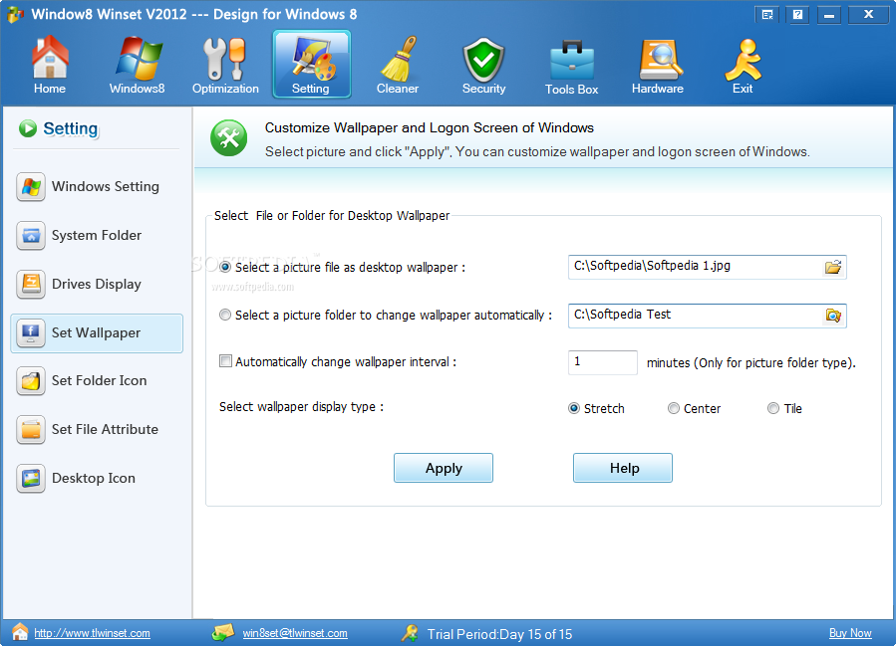Click the interval minutes input field
The width and height of the screenshot is (896, 646).
pos(603,362)
